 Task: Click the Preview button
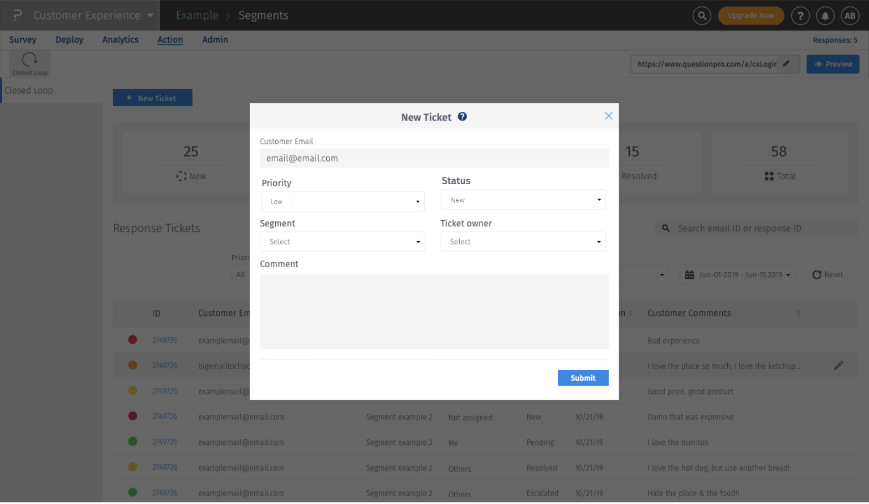click(x=833, y=64)
